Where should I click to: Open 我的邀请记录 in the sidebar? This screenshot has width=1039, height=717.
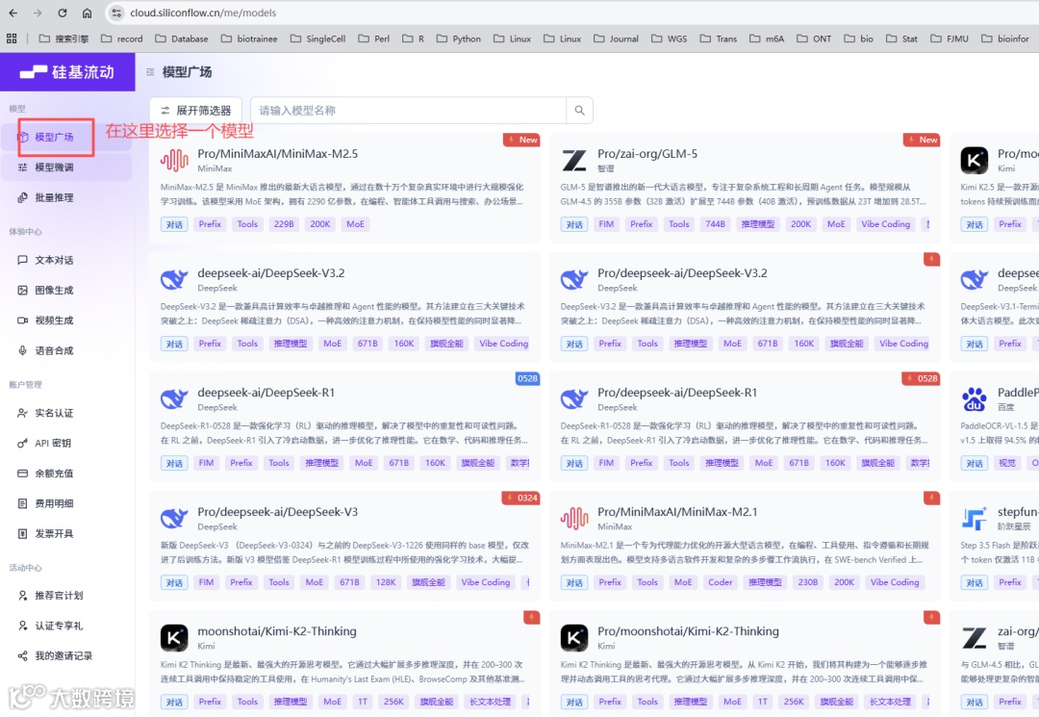pyautogui.click(x=66, y=656)
